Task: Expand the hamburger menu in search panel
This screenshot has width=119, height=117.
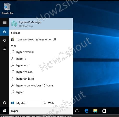Action: [5, 22]
